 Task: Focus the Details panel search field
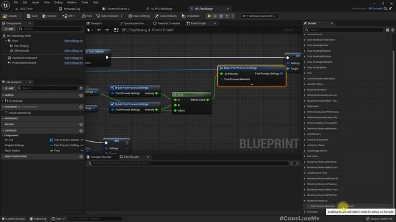[x=343, y=30]
